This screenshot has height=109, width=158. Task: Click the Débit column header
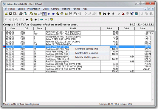coord(109,28)
